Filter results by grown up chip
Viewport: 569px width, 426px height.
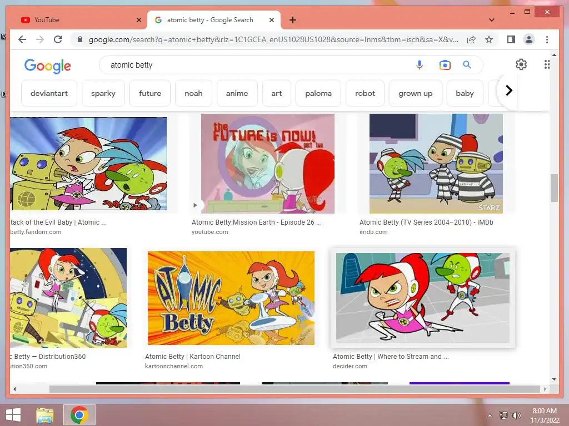pyautogui.click(x=416, y=93)
